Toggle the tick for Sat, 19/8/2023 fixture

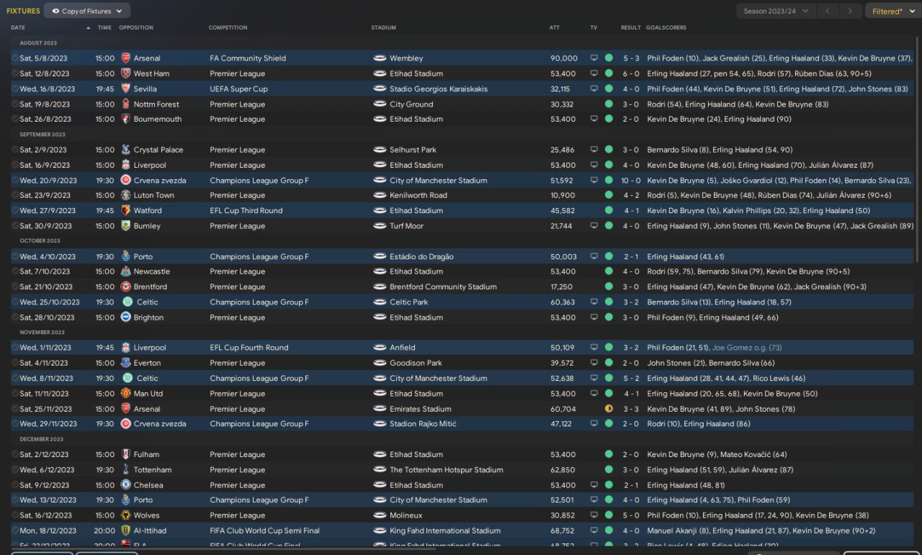tap(15, 104)
